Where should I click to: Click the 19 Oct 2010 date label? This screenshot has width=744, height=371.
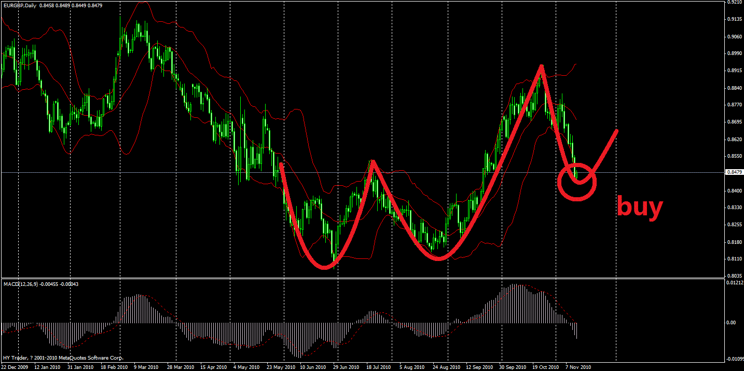546,367
